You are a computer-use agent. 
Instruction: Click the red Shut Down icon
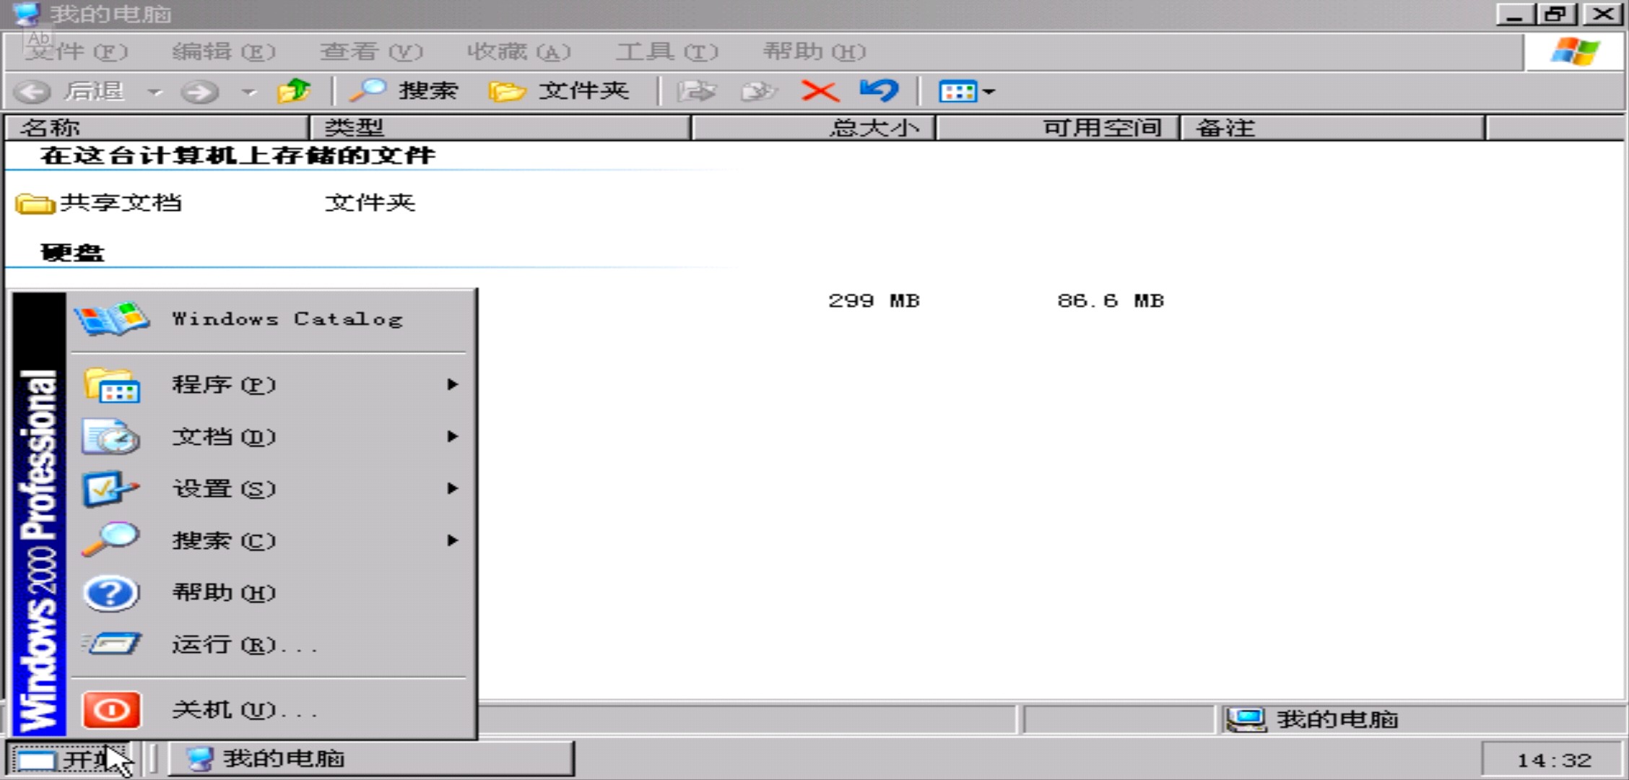point(110,710)
